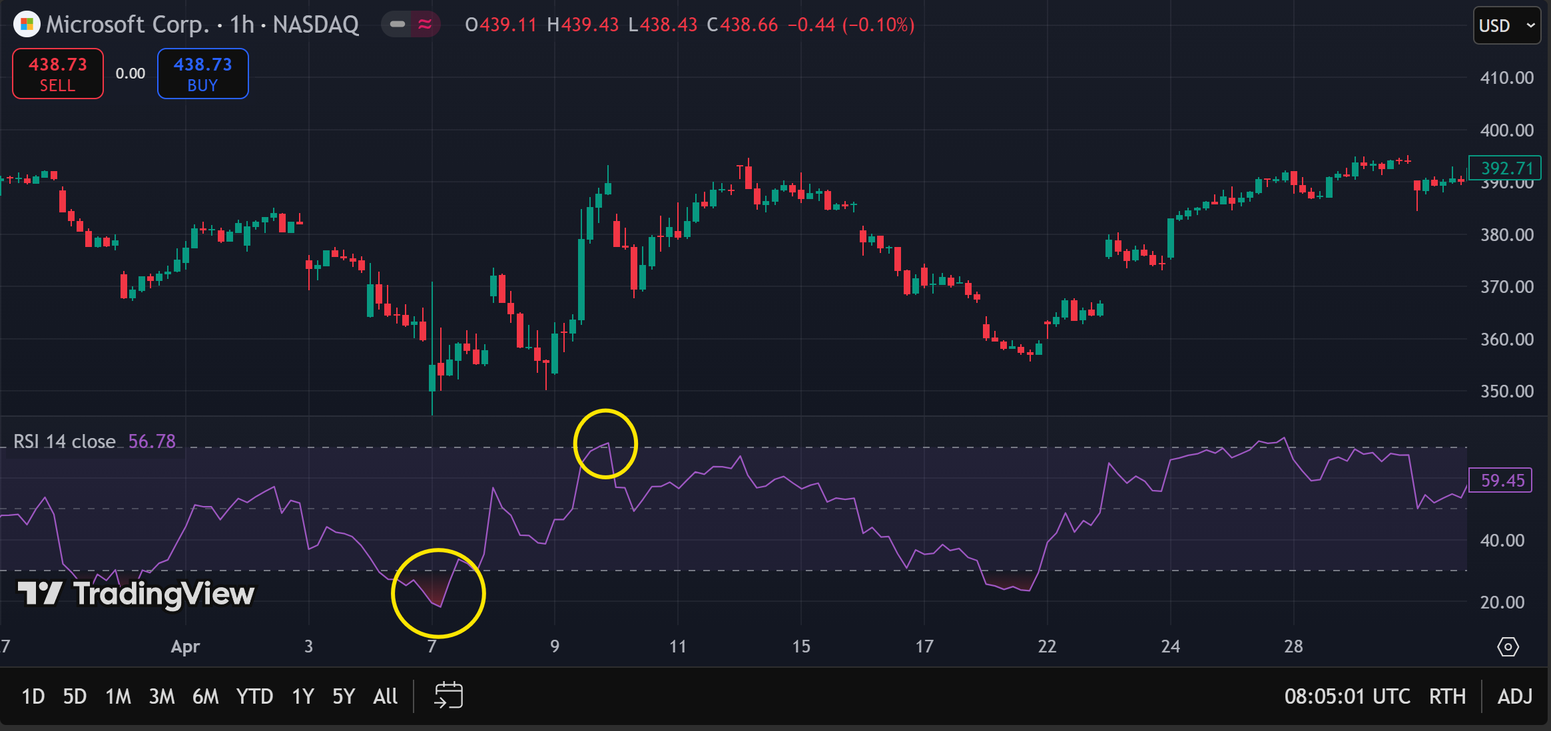The width and height of the screenshot is (1551, 731).
Task: Open the Microsoft Corp. symbol title
Action: point(128,25)
